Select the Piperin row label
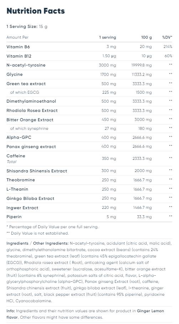 pos(14,217)
